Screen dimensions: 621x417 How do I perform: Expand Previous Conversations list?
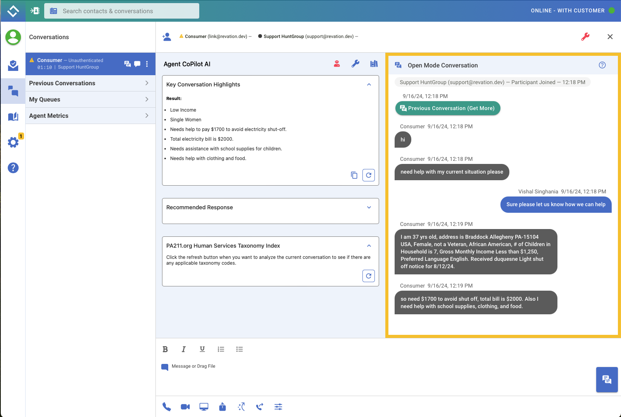(90, 83)
